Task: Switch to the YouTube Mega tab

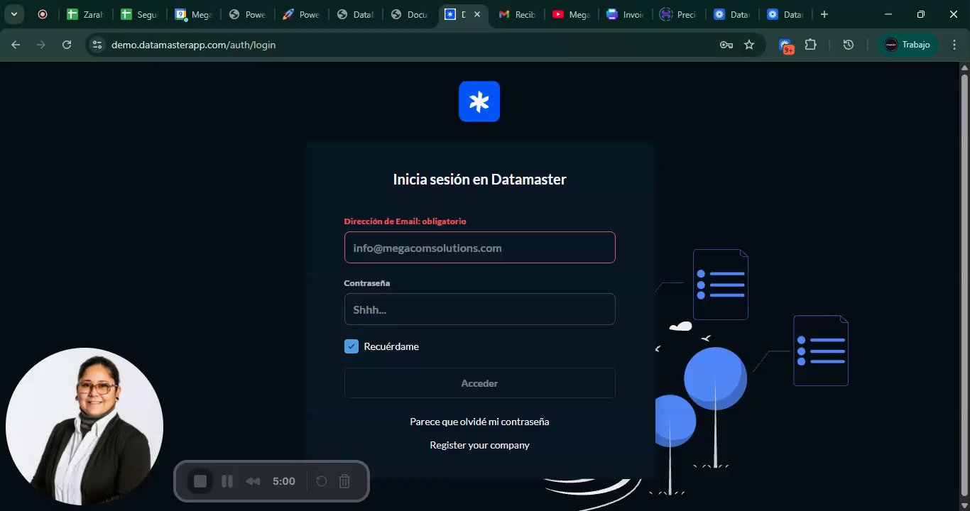Action: pyautogui.click(x=571, y=14)
